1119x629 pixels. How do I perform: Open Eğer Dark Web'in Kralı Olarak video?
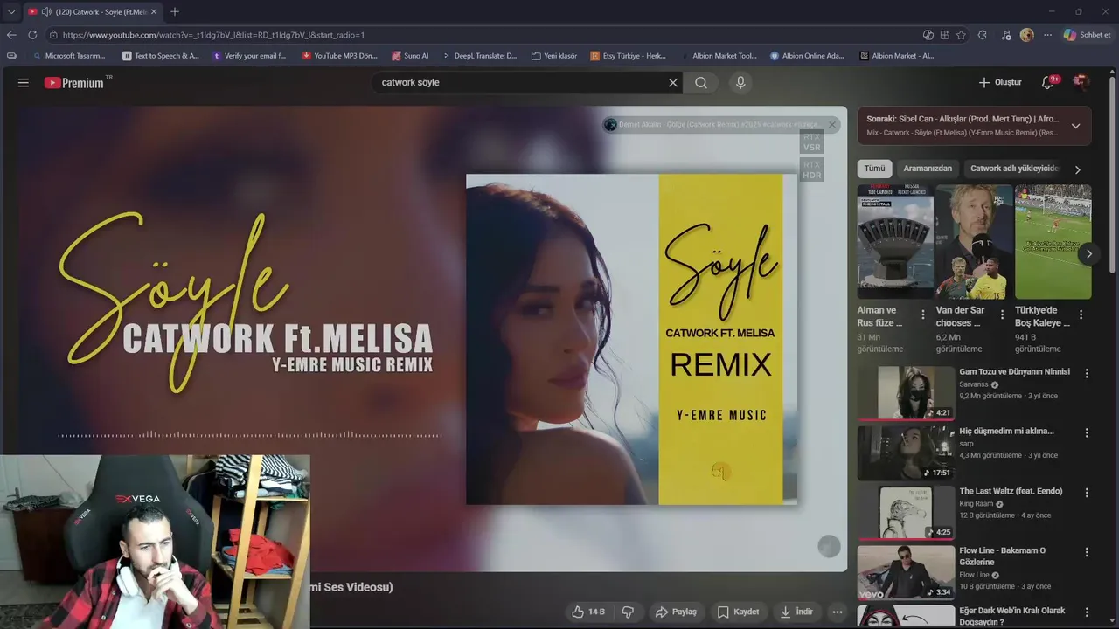point(1012,616)
